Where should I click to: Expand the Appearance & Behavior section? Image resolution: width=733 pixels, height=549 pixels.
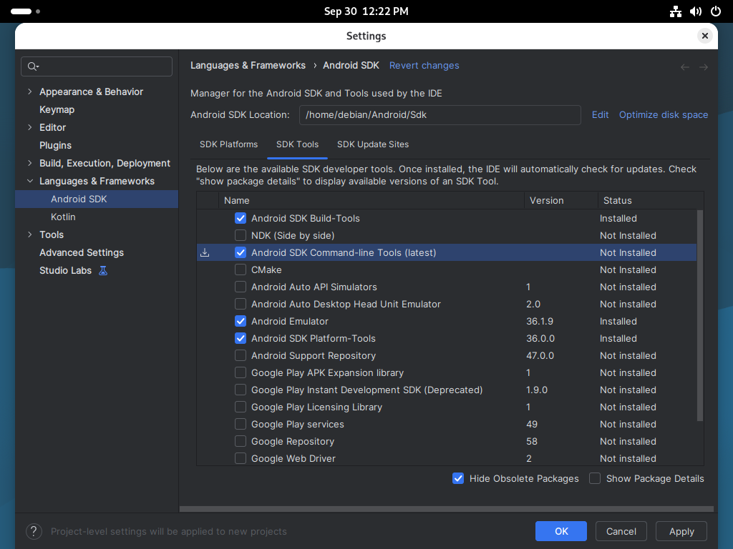29,91
